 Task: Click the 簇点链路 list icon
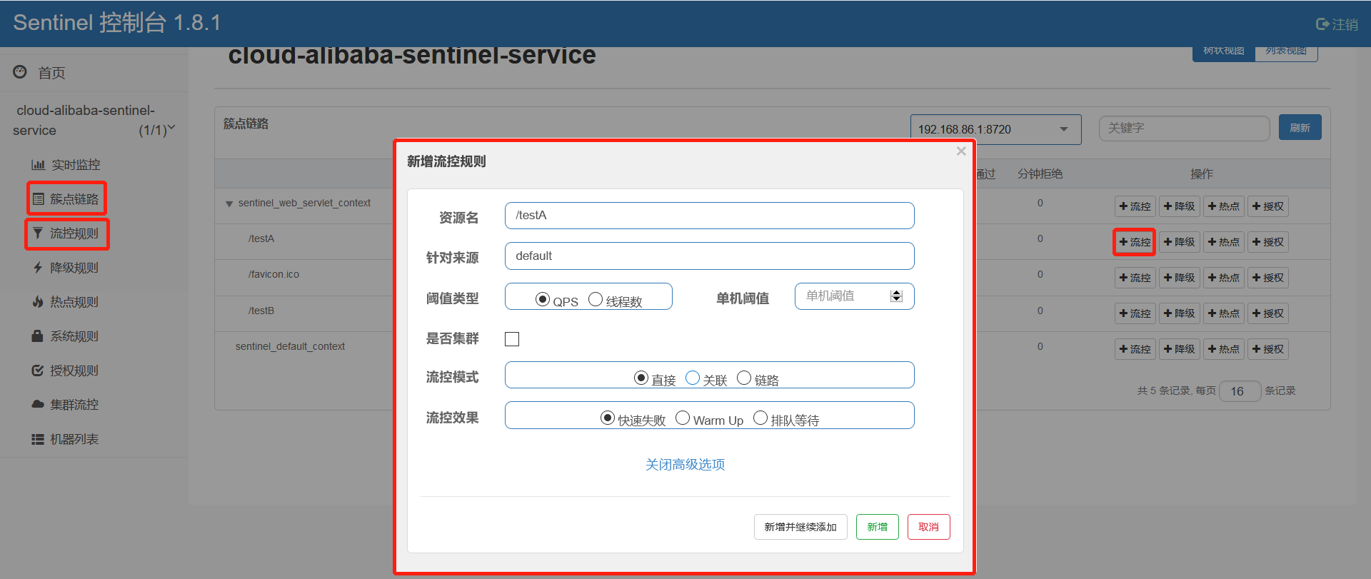[x=38, y=199]
